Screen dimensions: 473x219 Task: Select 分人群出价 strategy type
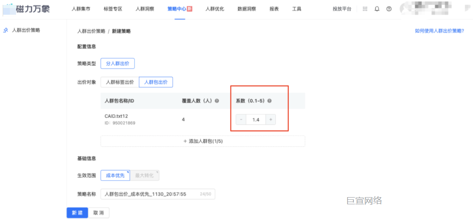[x=118, y=64]
